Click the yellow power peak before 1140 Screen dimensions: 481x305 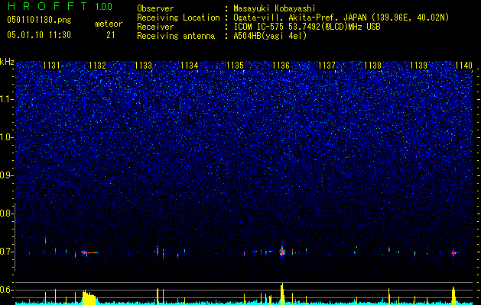tap(453, 296)
